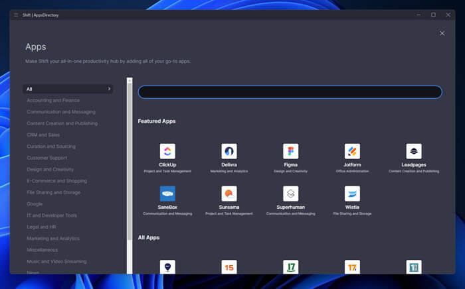
Task: Open the hamburger menu in title bar
Action: tap(16, 15)
